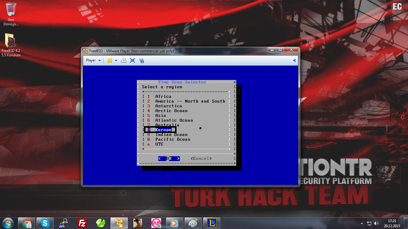This screenshot has height=229, width=408.
Task: Minimize the VMware Player window
Action: tap(272, 50)
